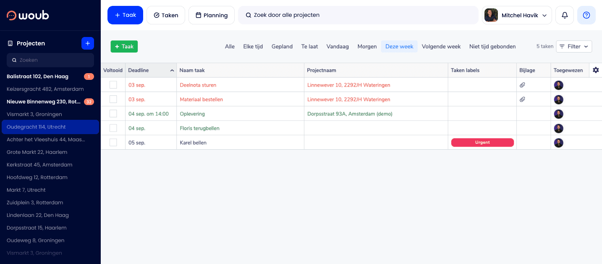Click assignee avatar for Karel bellen
Image resolution: width=602 pixels, height=264 pixels.
coord(558,143)
